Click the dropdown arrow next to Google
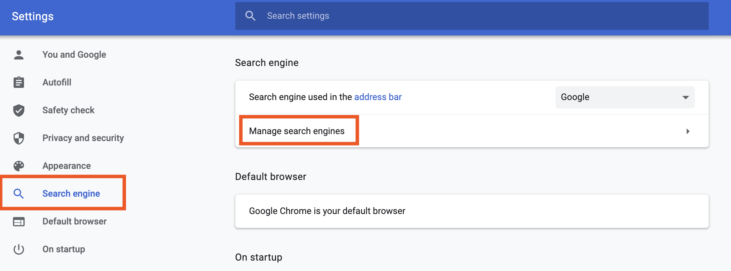Screen dimensions: 731x271 [x=685, y=97]
